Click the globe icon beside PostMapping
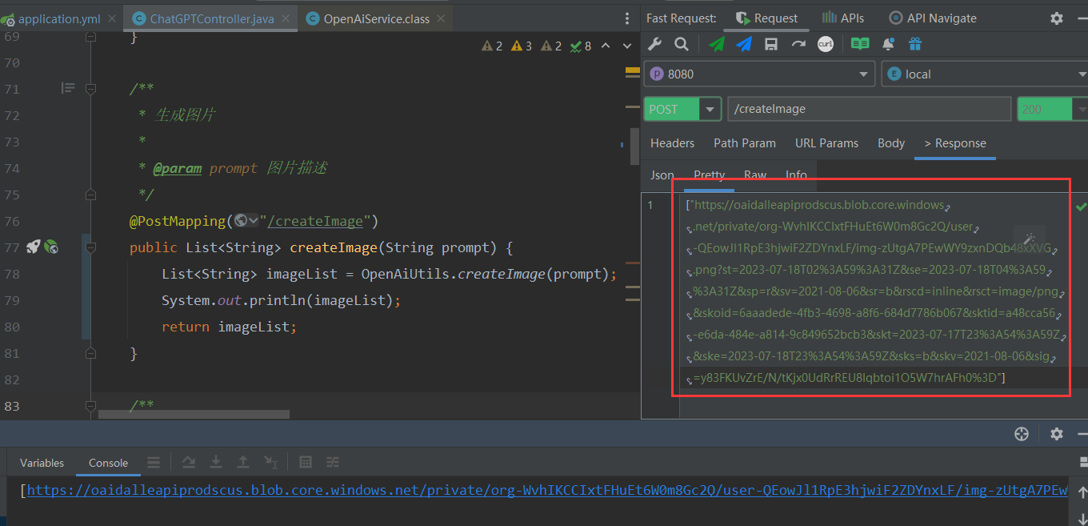Viewport: 1088px width, 526px height. 240,221
